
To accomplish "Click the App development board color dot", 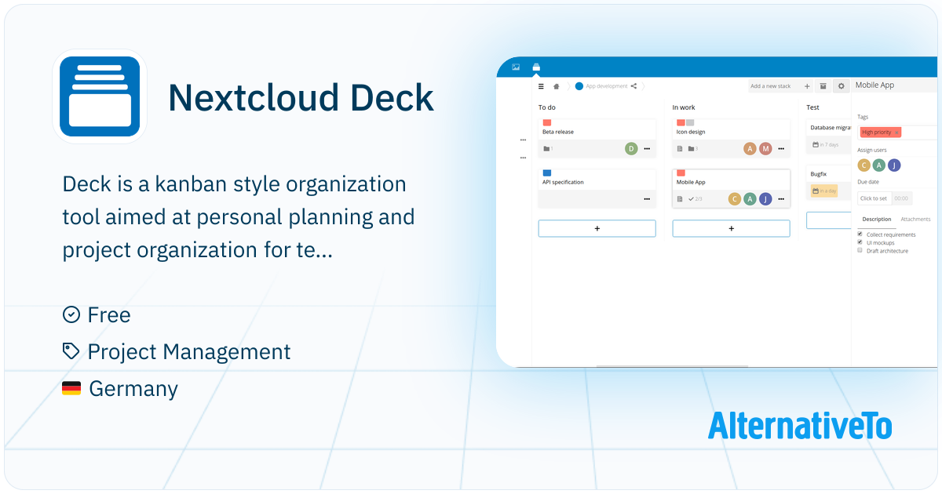I will pyautogui.click(x=579, y=86).
